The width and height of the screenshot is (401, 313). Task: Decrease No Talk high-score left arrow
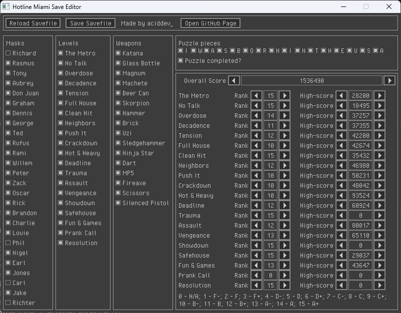pos(341,105)
